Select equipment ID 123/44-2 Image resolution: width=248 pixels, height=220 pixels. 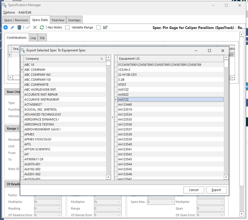coord(170,70)
